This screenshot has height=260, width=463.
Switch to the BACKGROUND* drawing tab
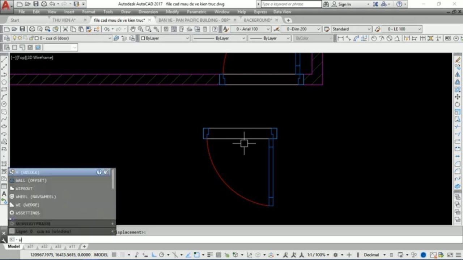[x=258, y=20]
